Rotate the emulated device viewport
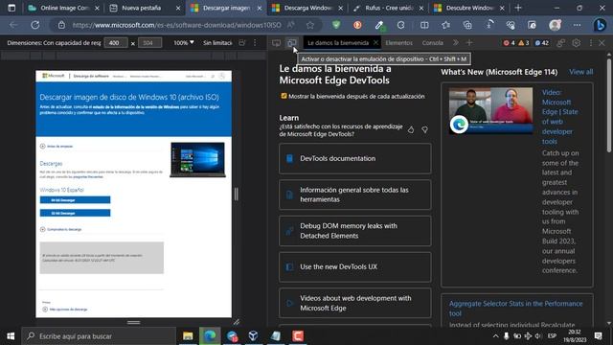Screen dimensions: 613x345 coord(242,42)
